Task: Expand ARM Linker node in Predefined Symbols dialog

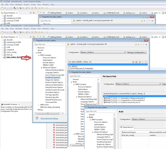Action: pyautogui.click(x=39, y=105)
